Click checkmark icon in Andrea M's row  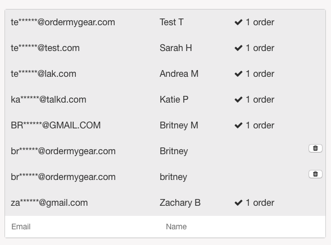238,74
